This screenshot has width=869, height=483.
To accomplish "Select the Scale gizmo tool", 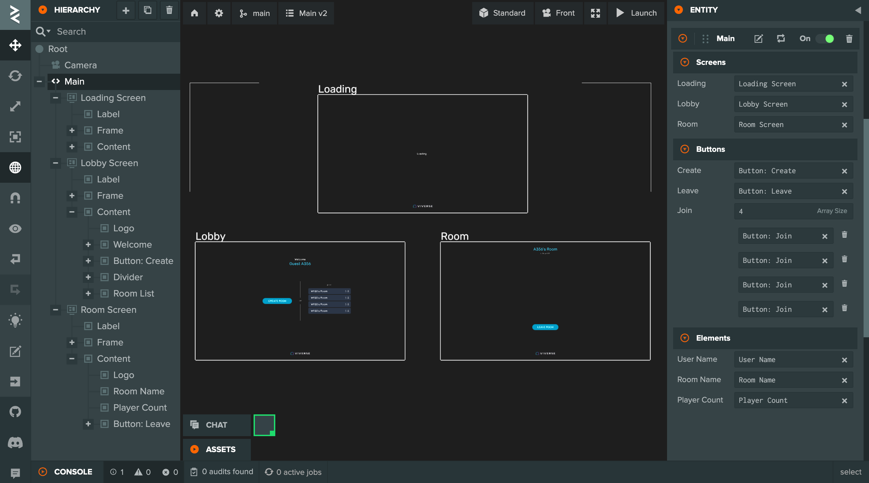I will [x=15, y=106].
